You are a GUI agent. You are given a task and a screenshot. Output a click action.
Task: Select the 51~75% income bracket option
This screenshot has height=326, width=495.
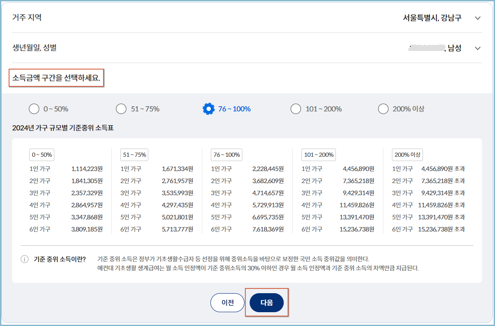coord(121,109)
